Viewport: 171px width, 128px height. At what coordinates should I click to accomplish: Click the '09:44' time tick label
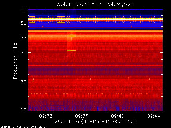click(x=154, y=116)
